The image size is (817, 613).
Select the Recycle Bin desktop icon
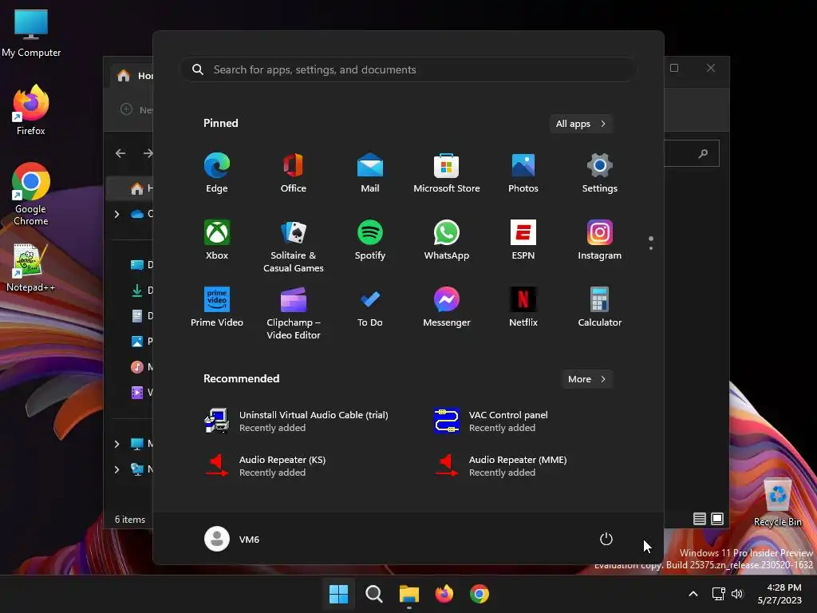[x=777, y=503]
